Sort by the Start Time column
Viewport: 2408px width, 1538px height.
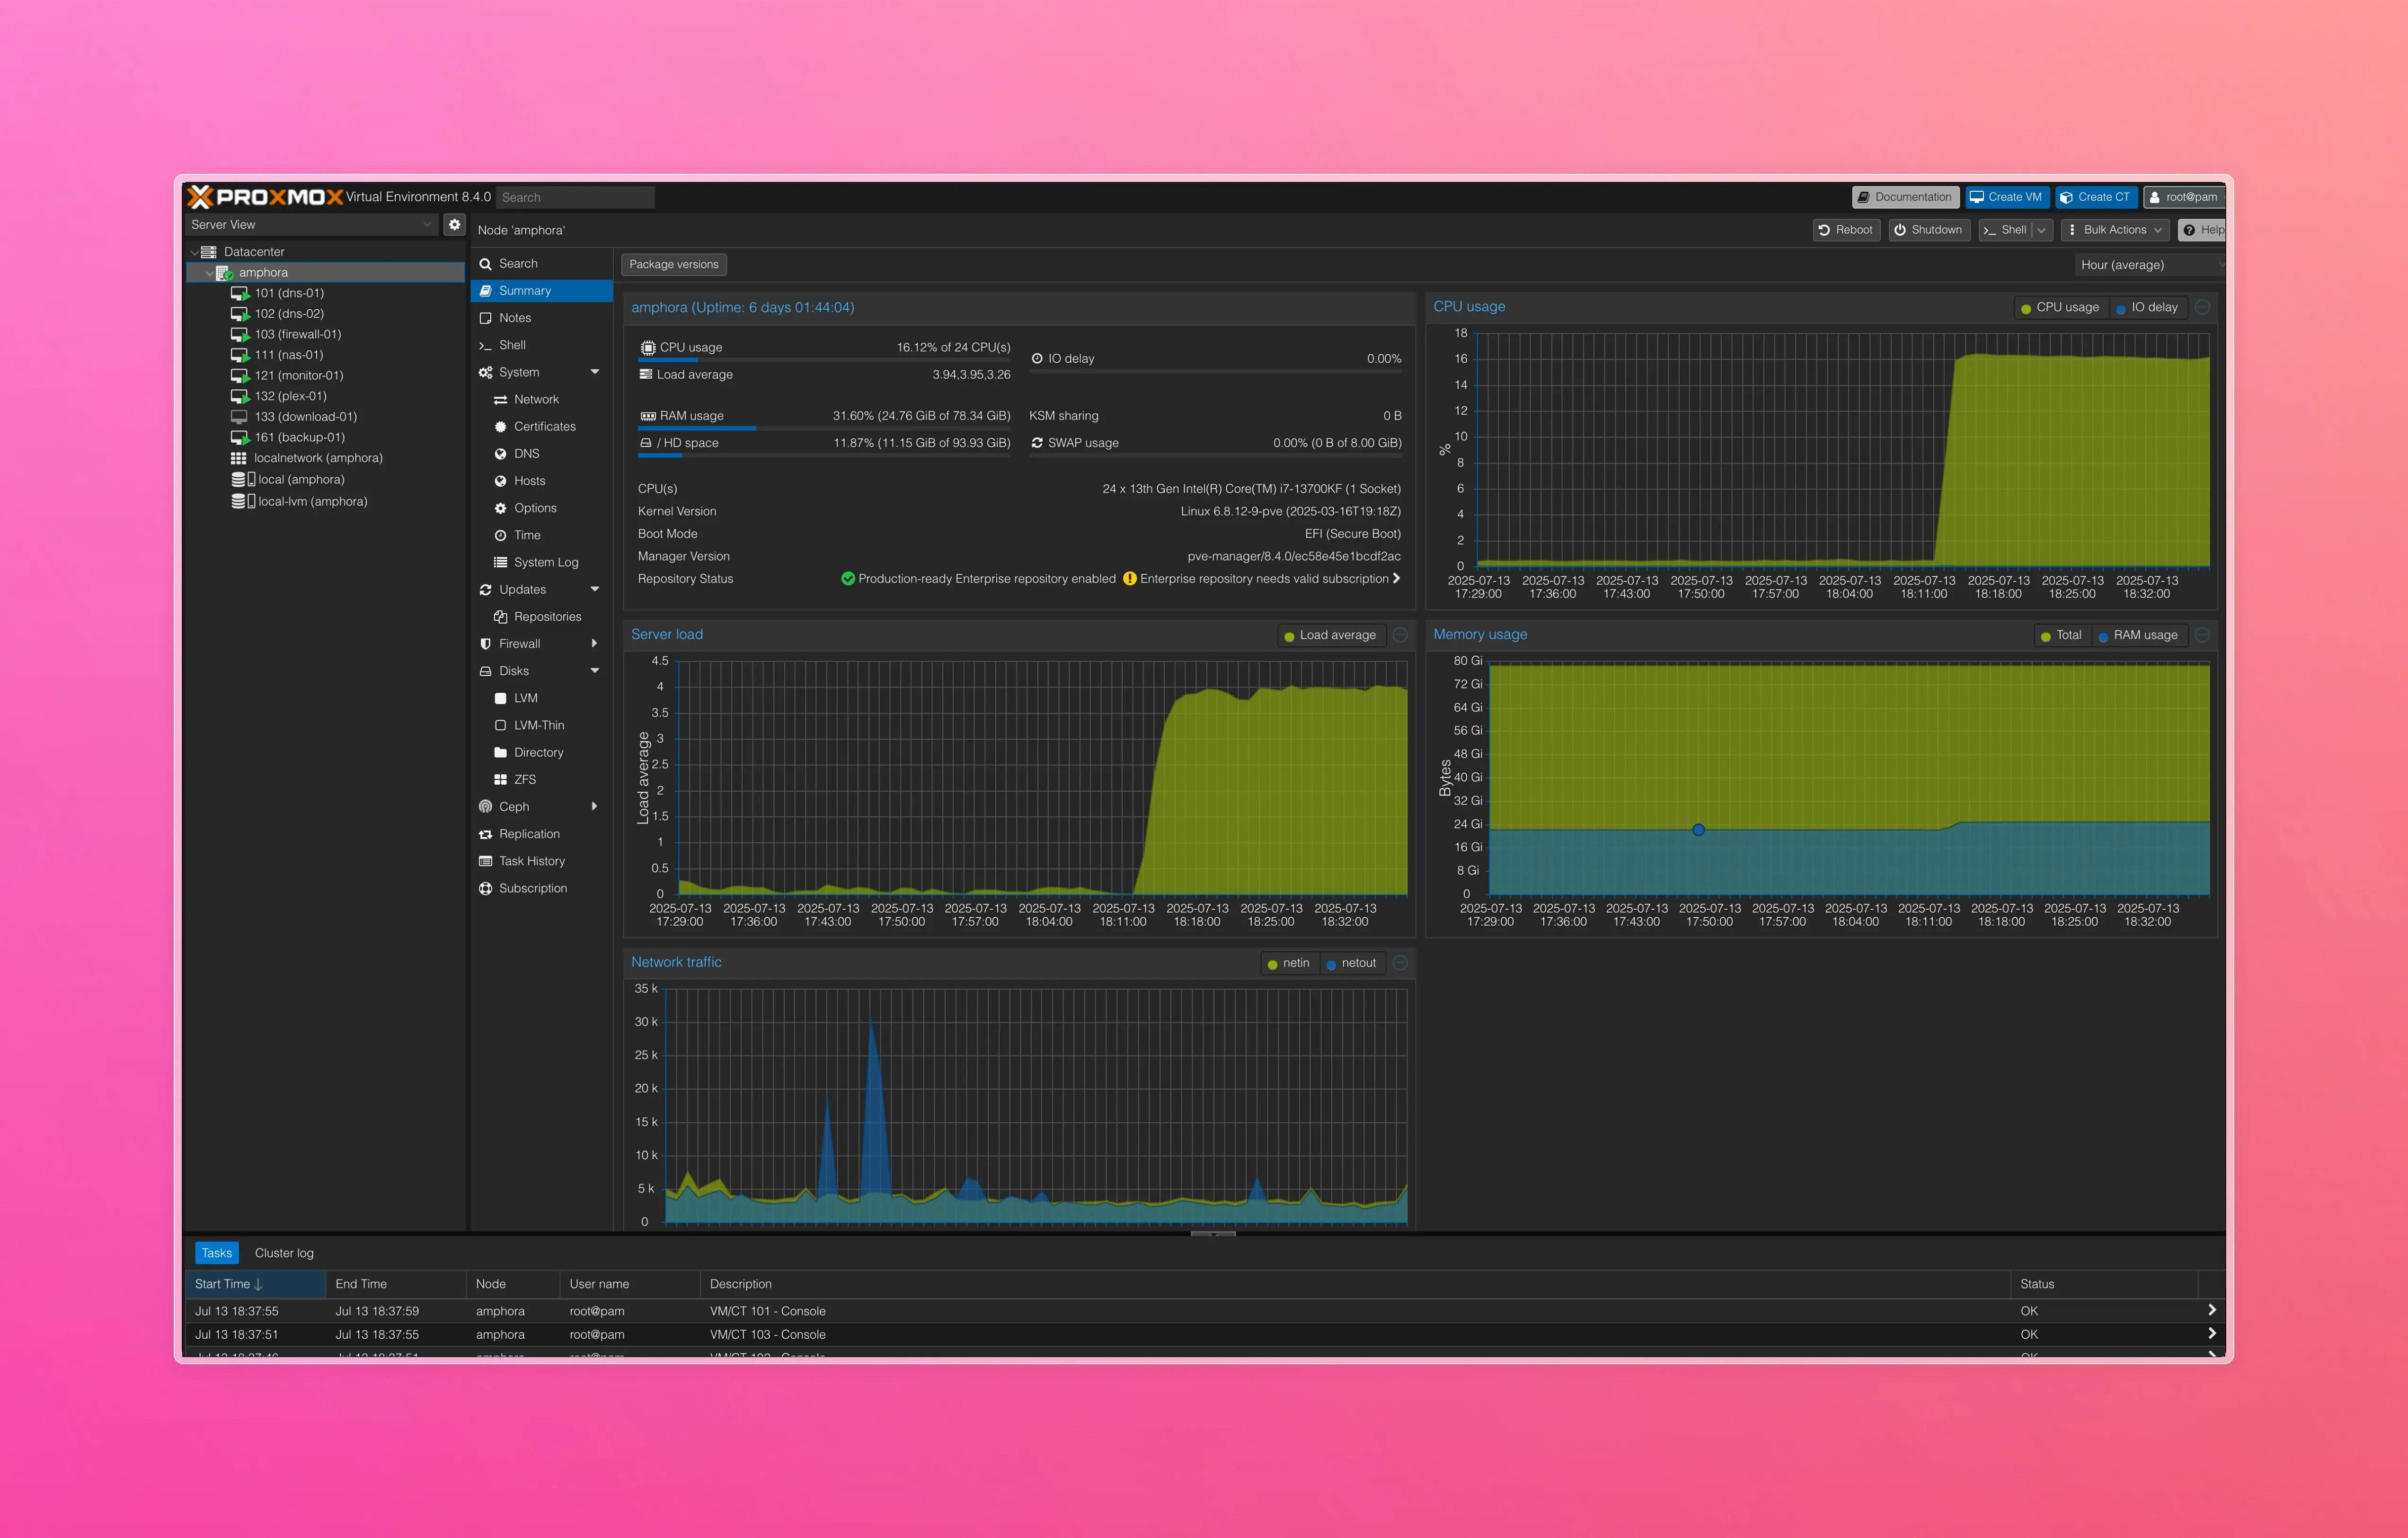tap(256, 1284)
